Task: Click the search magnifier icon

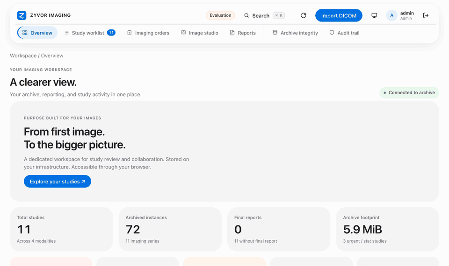Action: coord(246,15)
